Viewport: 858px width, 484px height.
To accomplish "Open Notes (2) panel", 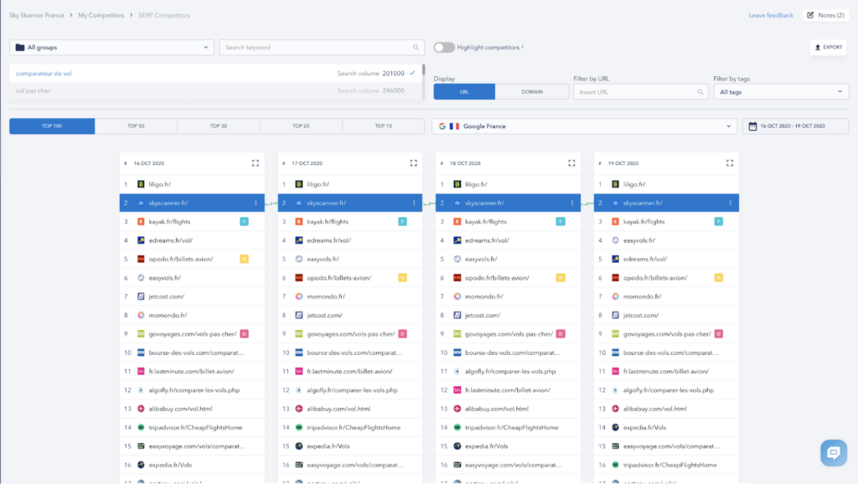I will 825,15.
